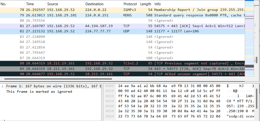Select packet 81 TCP to 44.194.107.19
This screenshot has height=121, width=260.
[x=122, y=26]
